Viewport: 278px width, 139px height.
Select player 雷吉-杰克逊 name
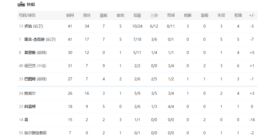[x=34, y=39]
